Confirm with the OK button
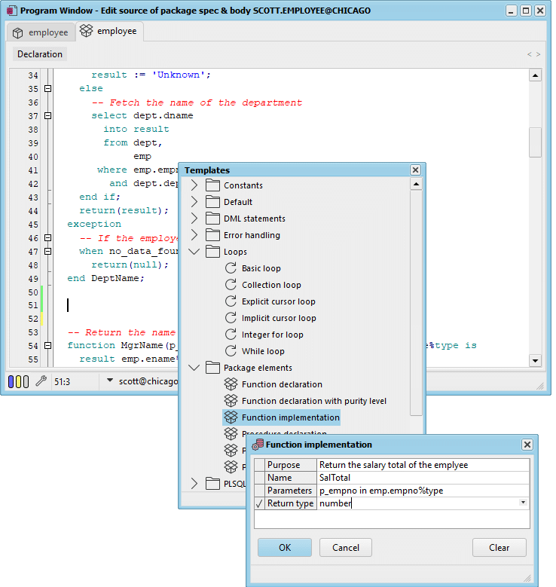The width and height of the screenshot is (556, 587). (285, 547)
